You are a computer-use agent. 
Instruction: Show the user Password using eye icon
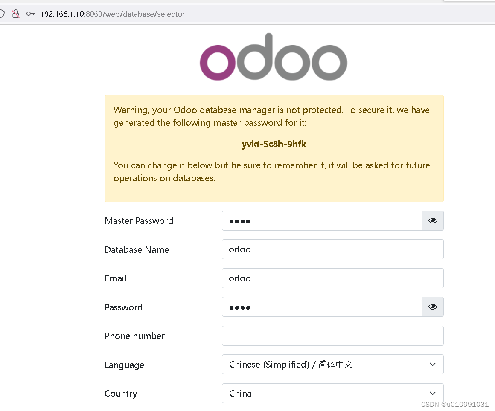pos(433,307)
